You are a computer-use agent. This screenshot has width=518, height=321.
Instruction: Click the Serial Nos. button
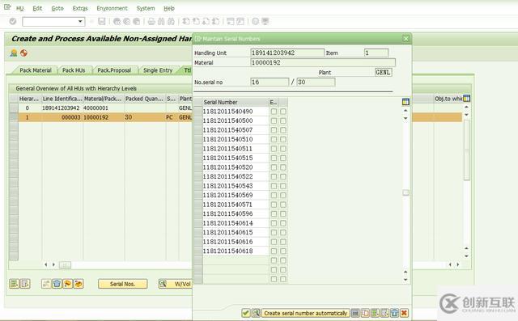pyautogui.click(x=122, y=284)
